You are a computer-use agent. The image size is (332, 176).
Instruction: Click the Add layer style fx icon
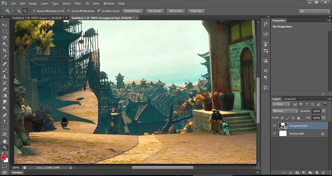pos(291,173)
